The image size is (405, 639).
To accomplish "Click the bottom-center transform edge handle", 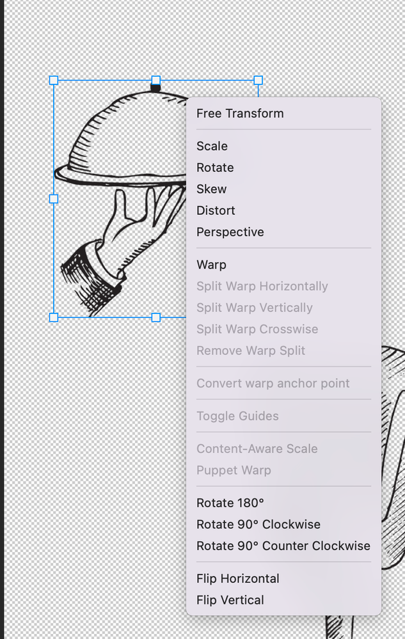I will click(155, 317).
